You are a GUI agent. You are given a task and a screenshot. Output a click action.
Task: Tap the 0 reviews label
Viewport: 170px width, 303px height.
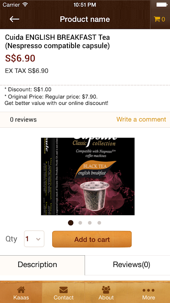tap(23, 120)
